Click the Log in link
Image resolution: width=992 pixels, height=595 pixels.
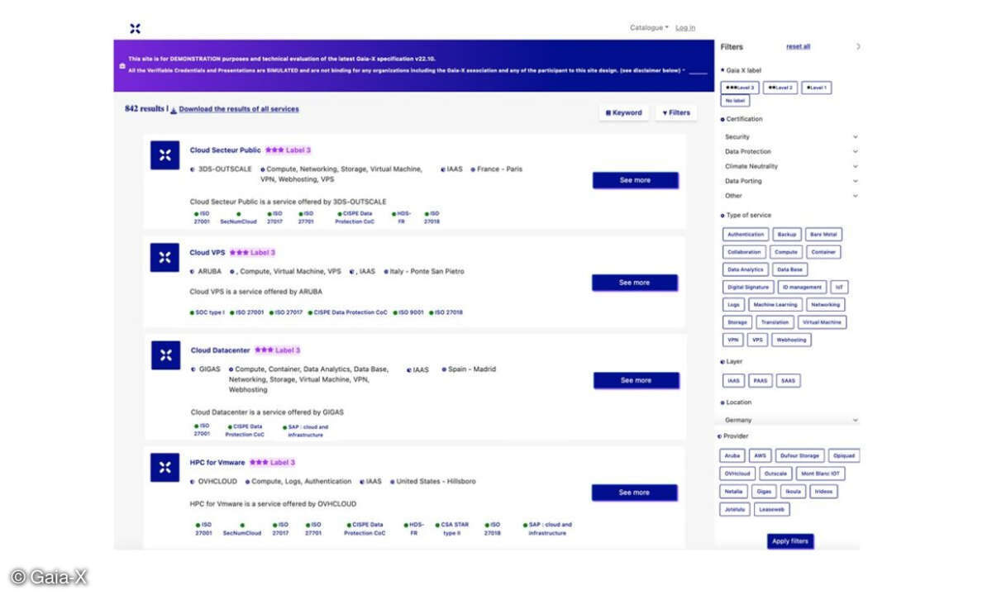[685, 27]
